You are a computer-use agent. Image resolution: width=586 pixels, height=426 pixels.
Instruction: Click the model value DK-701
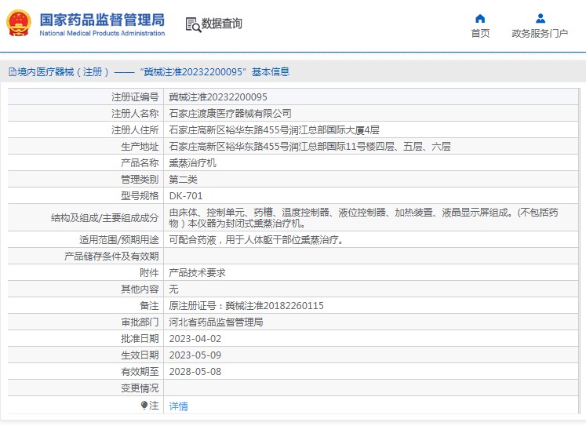coord(185,195)
